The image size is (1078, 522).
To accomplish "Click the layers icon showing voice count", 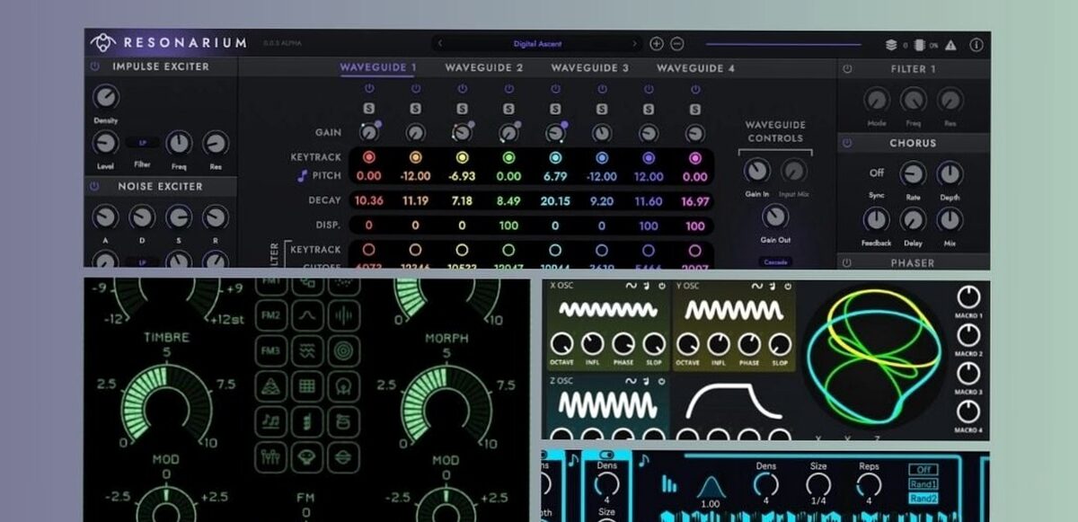I will pyautogui.click(x=891, y=43).
